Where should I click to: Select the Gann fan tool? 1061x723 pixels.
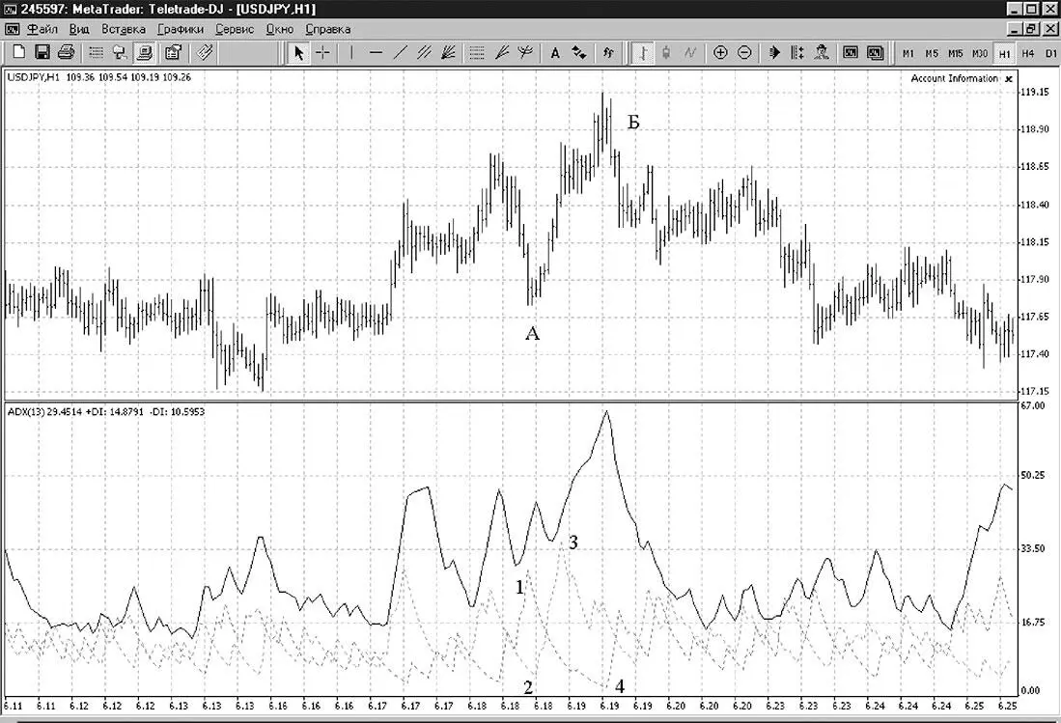[501, 52]
